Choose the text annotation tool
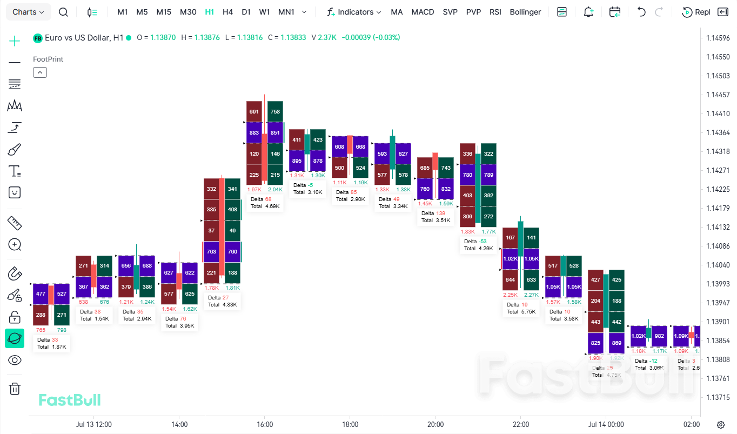The width and height of the screenshot is (737, 434). point(15,171)
